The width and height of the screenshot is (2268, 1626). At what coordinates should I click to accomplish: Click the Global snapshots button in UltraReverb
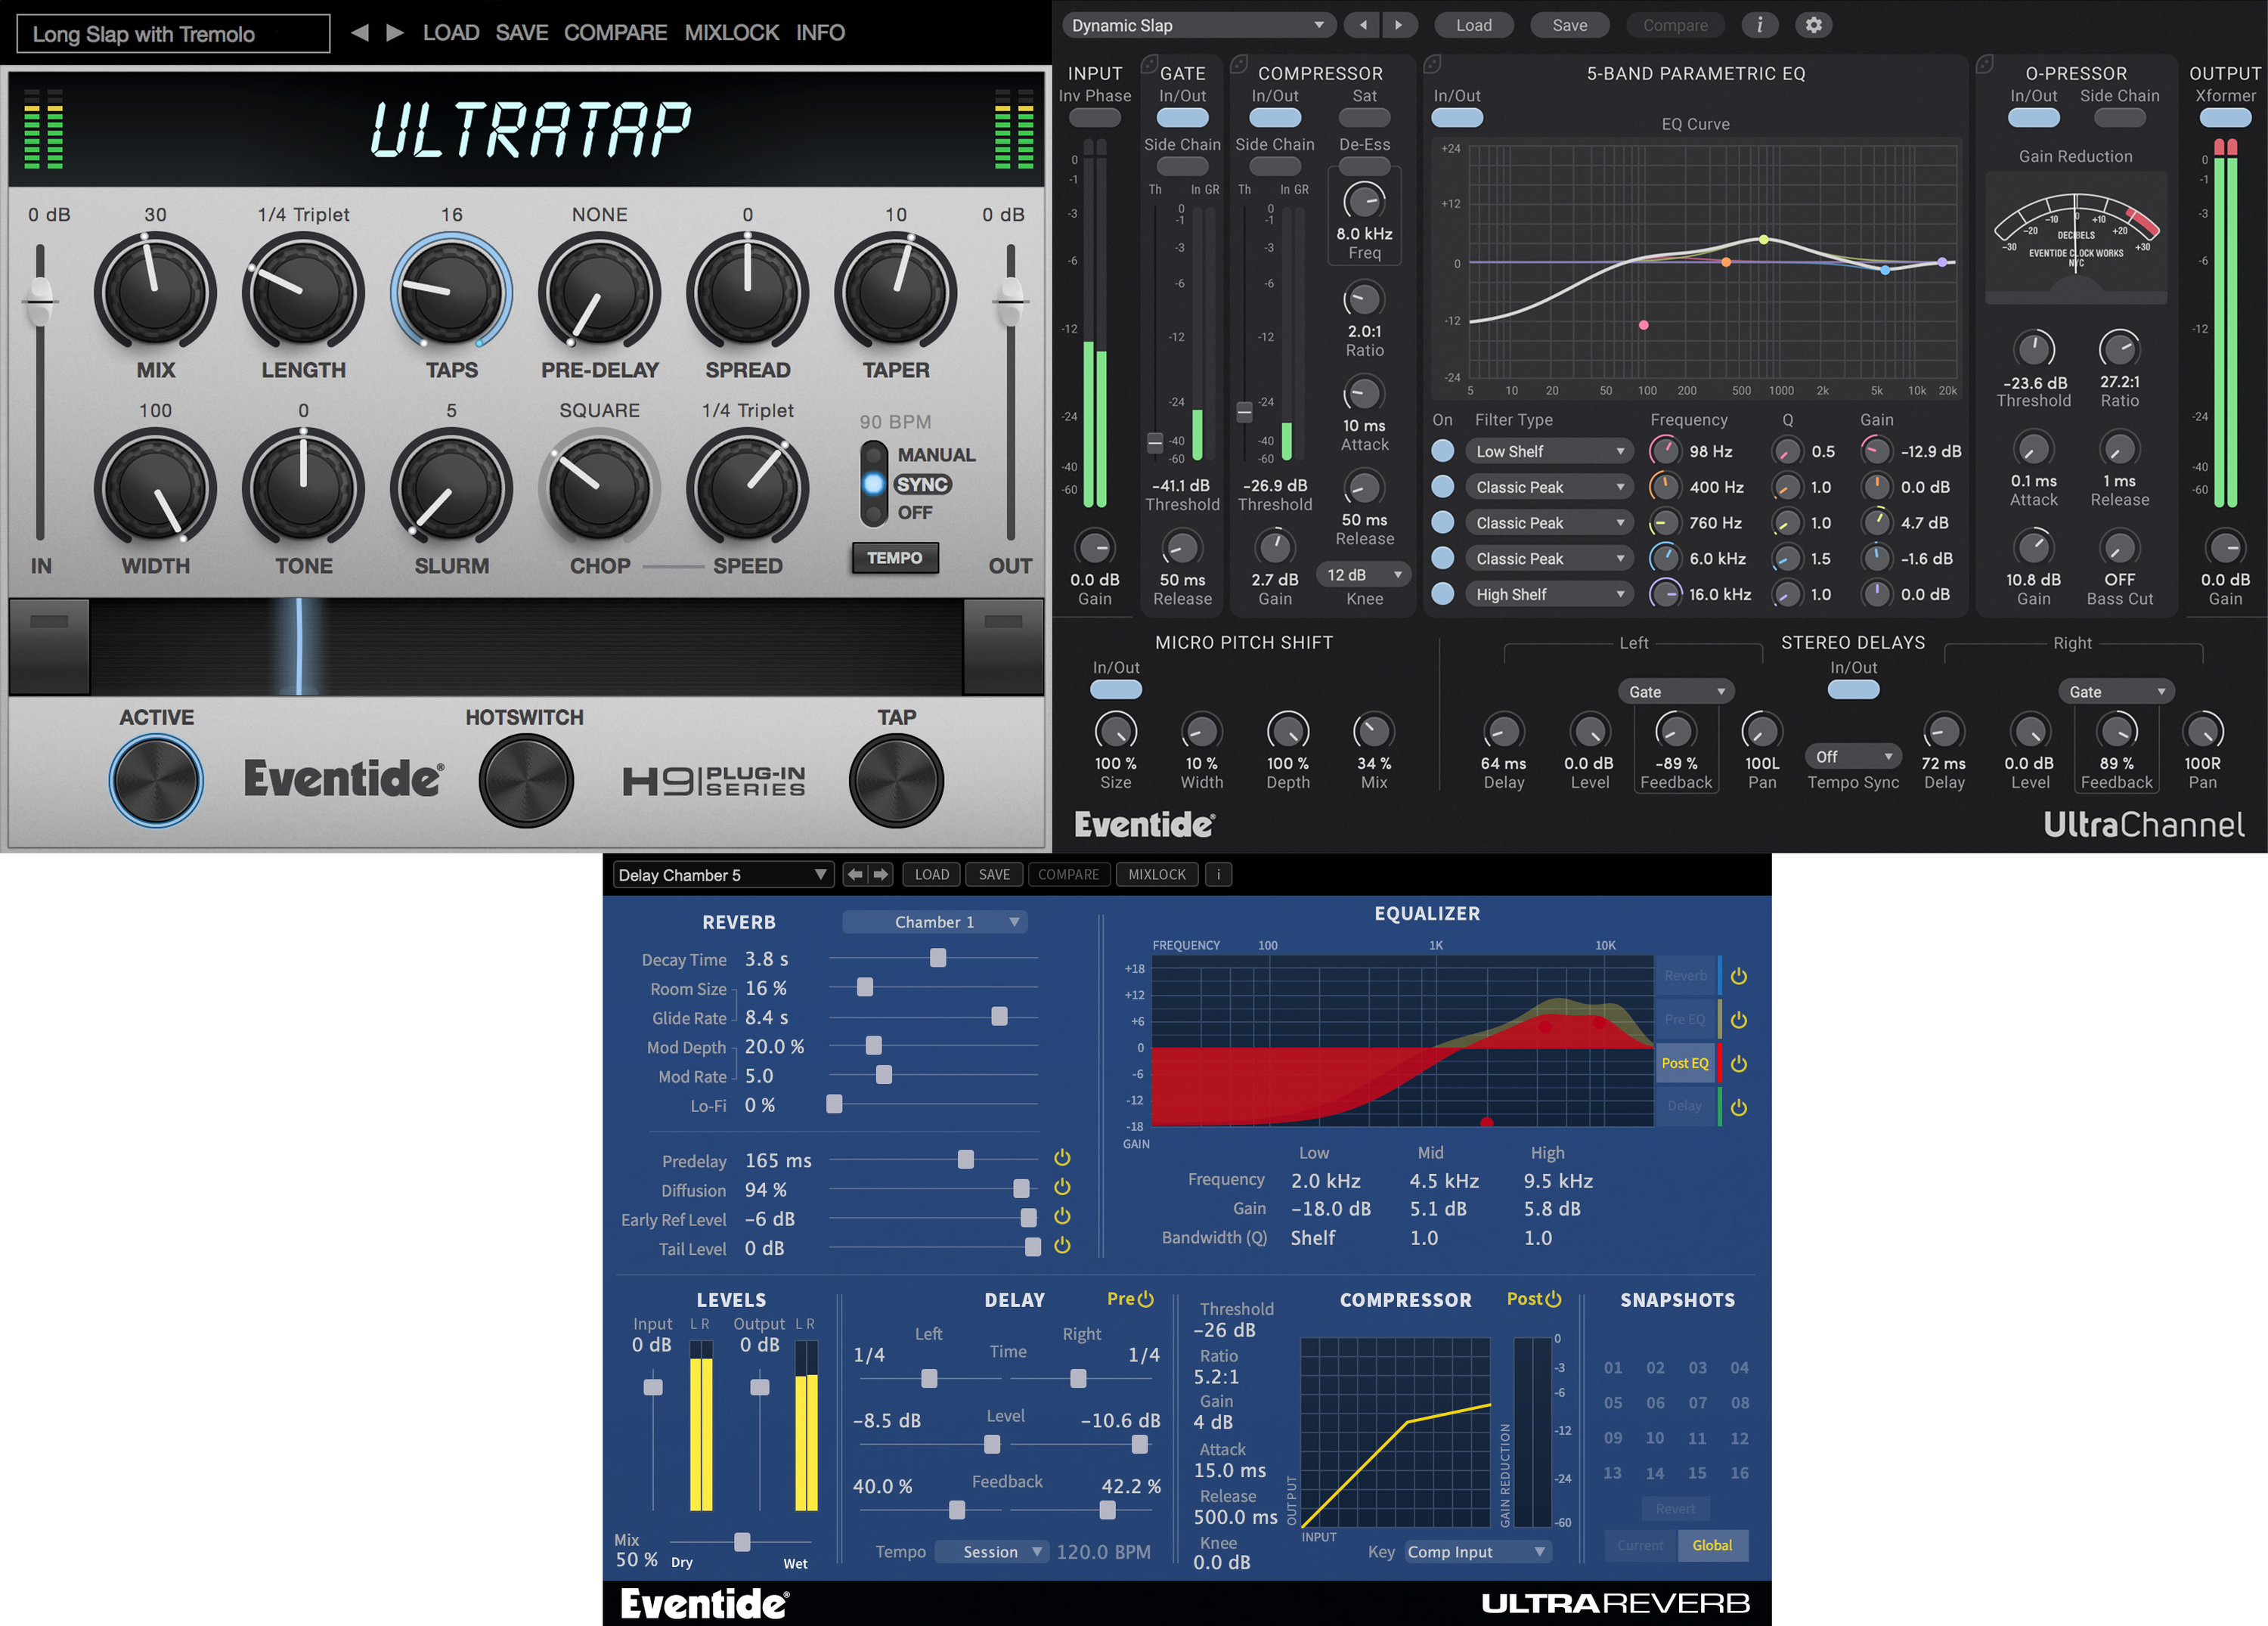point(1712,1545)
